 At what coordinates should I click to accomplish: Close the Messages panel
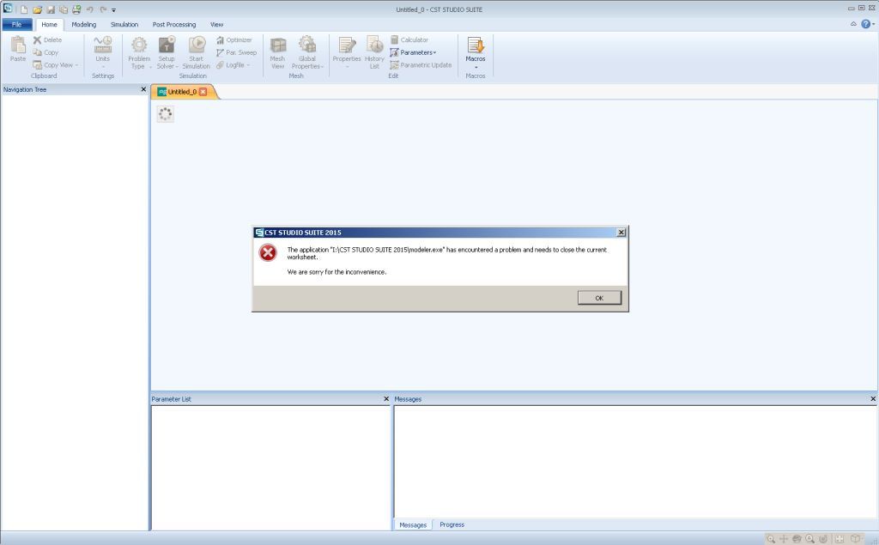pyautogui.click(x=873, y=398)
